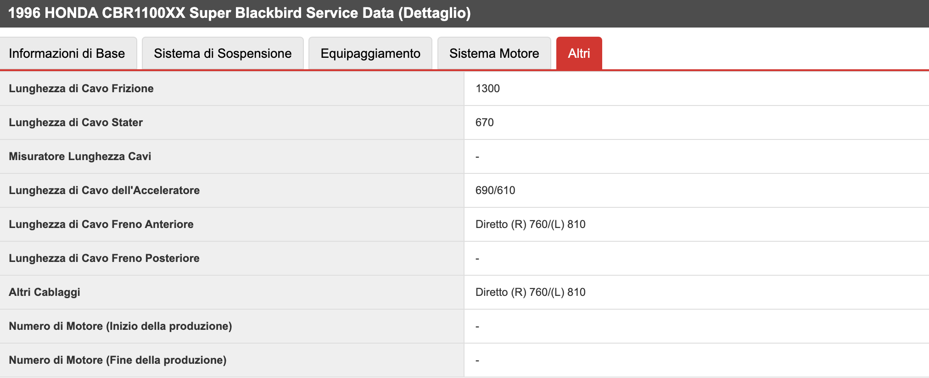Viewport: 929px width, 378px height.
Task: Open the Sistema Motore tab
Action: coord(494,53)
